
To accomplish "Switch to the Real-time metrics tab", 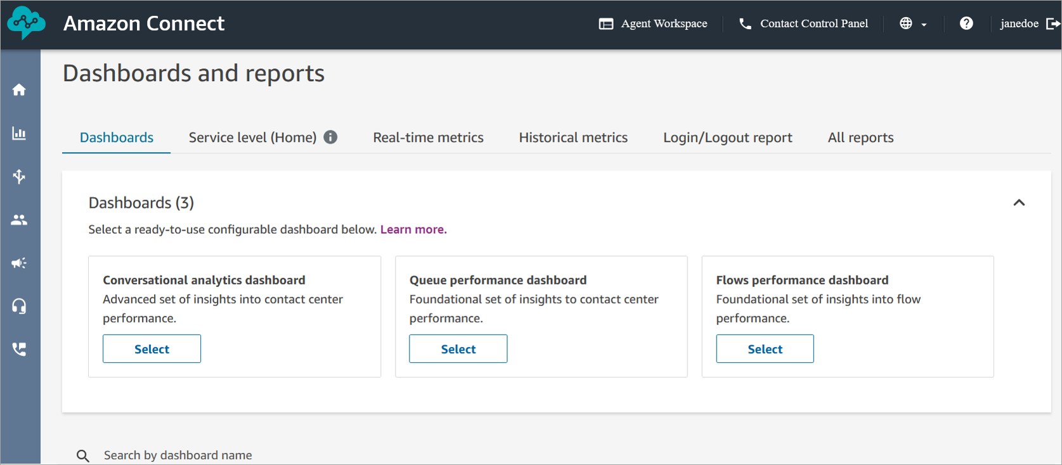I will (428, 137).
